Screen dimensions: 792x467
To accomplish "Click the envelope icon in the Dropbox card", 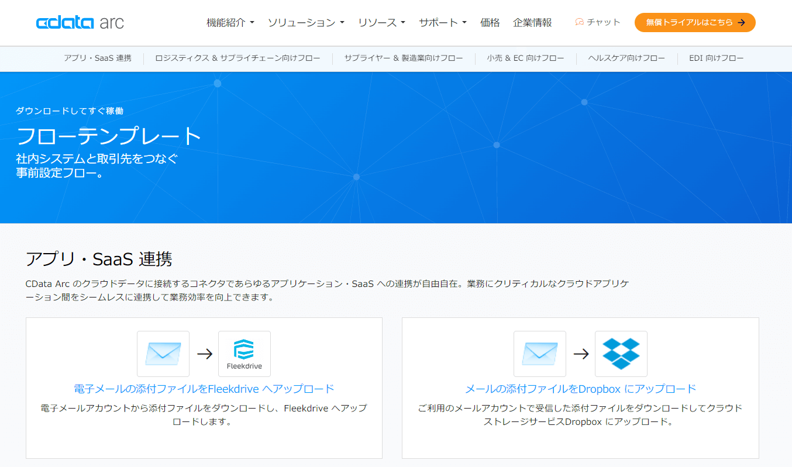I will tap(539, 354).
